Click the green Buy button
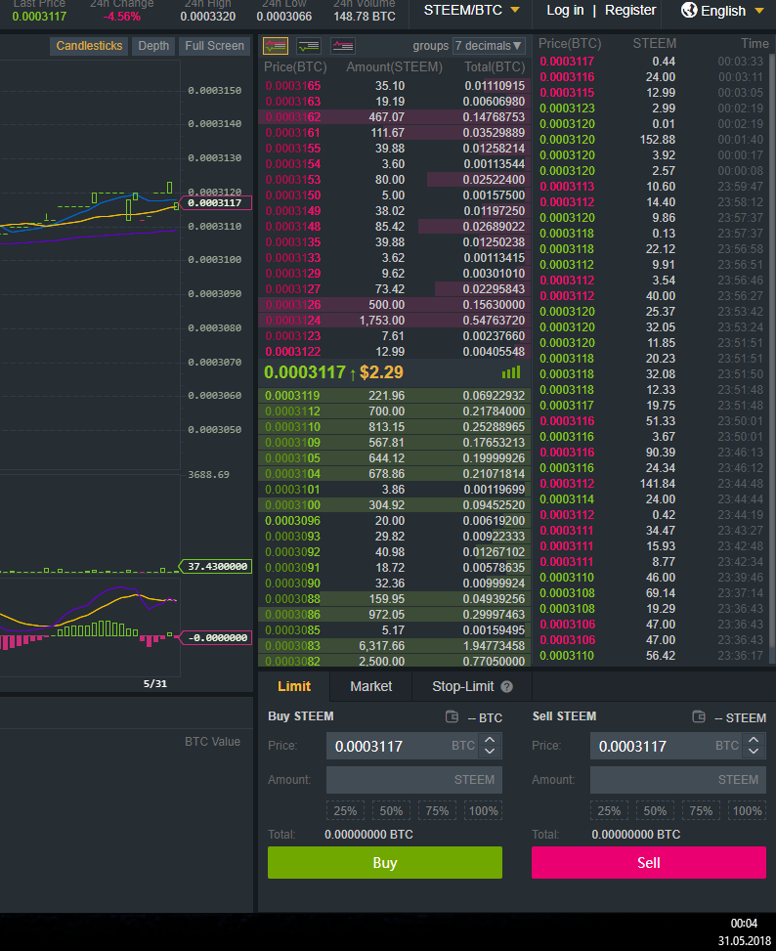This screenshot has width=776, height=951. tap(385, 862)
